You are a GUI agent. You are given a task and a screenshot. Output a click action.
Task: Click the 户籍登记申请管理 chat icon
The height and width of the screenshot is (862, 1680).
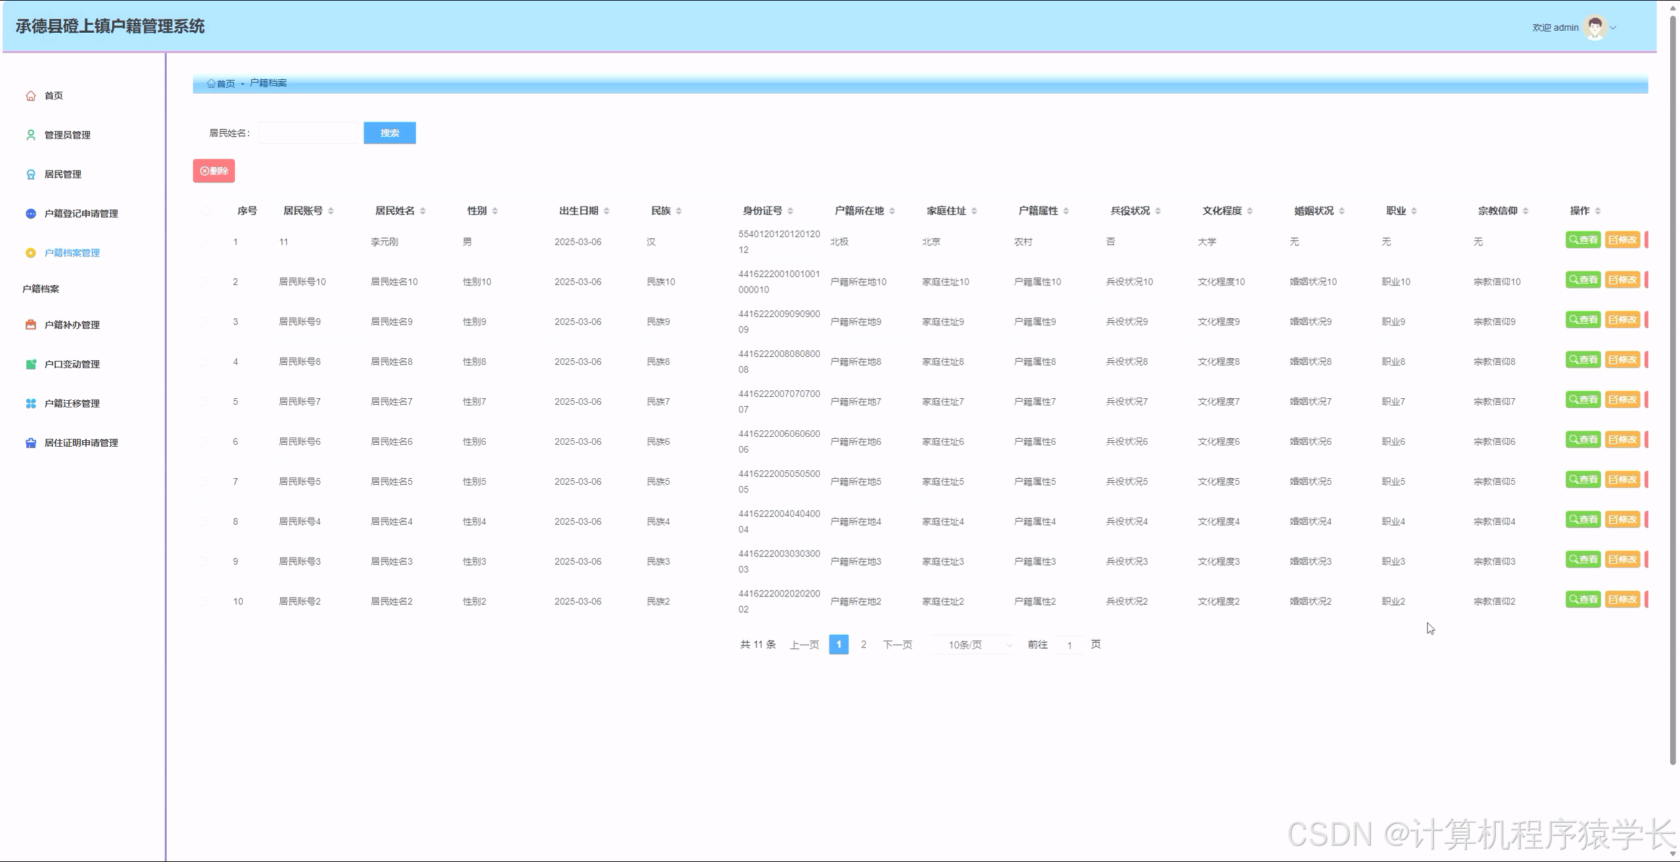[x=31, y=214]
